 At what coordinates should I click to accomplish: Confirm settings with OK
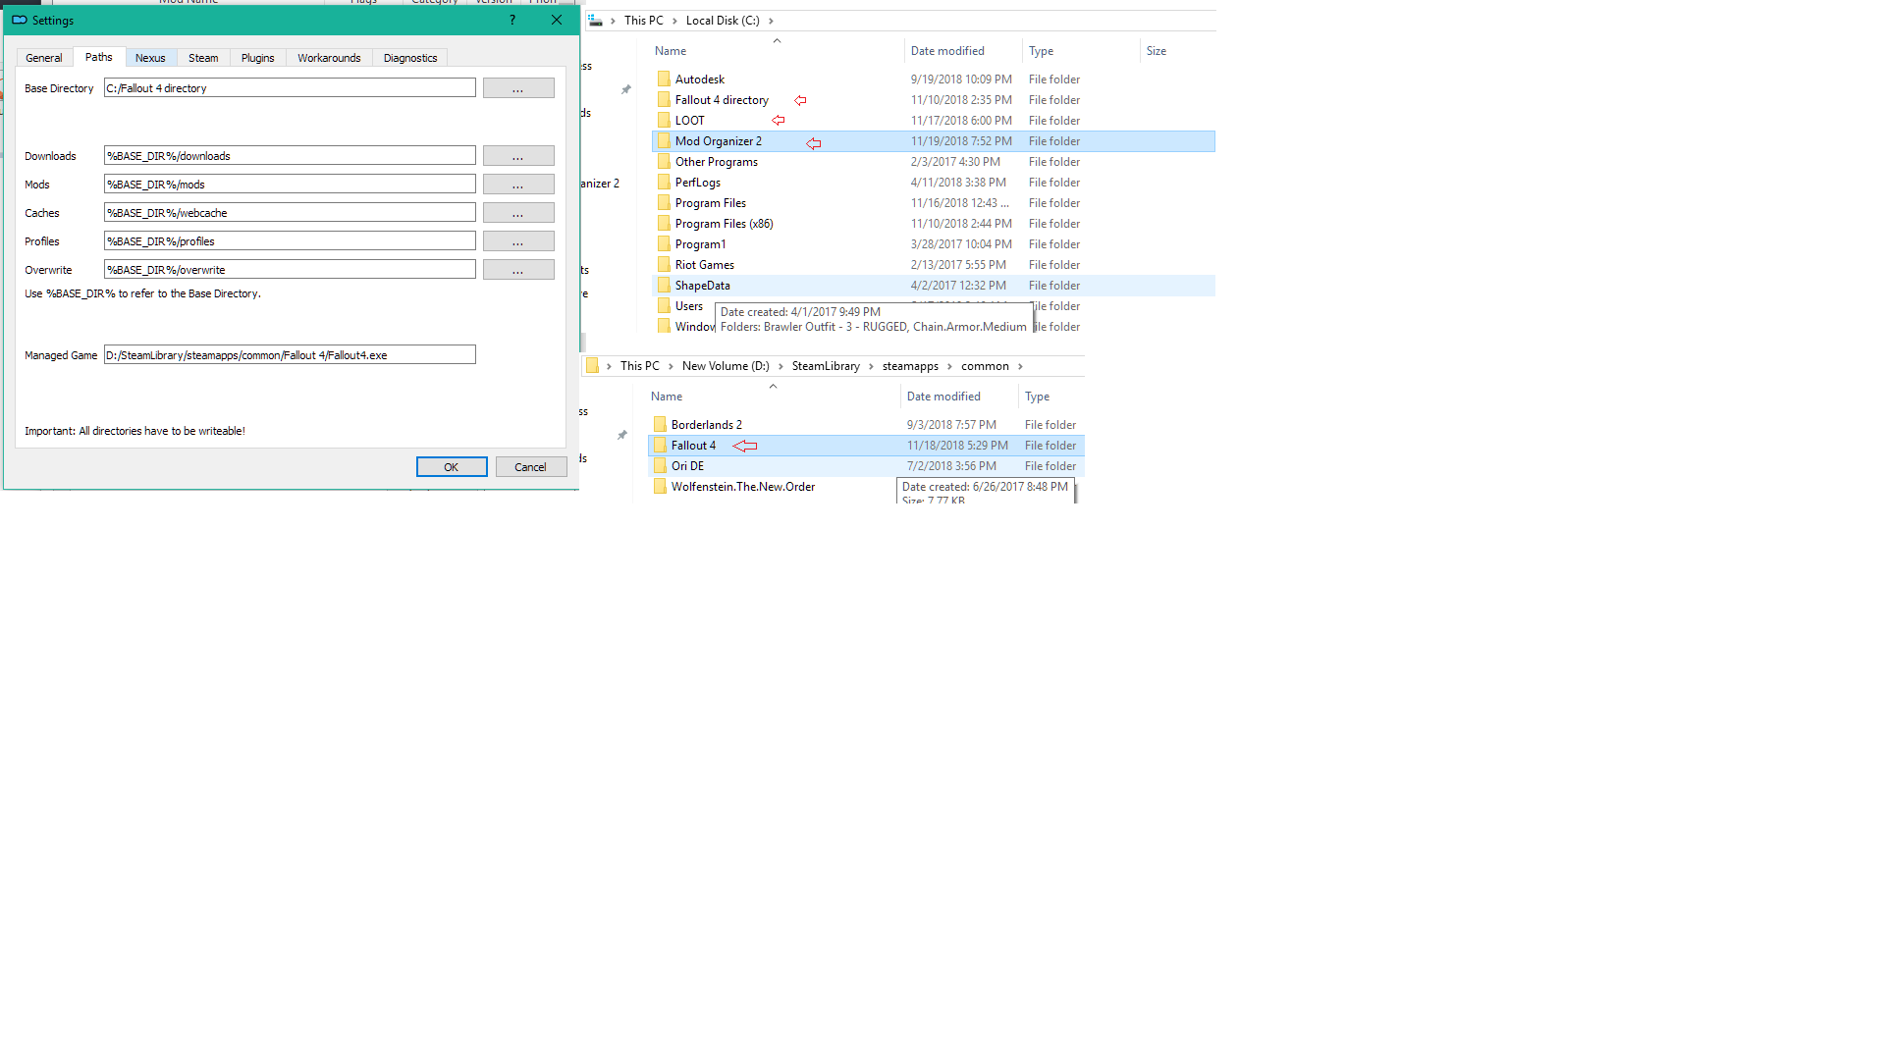click(x=452, y=467)
